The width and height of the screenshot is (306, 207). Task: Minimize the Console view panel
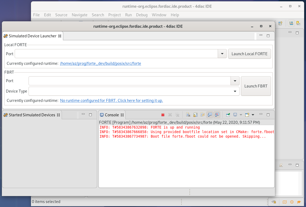coord(261,114)
